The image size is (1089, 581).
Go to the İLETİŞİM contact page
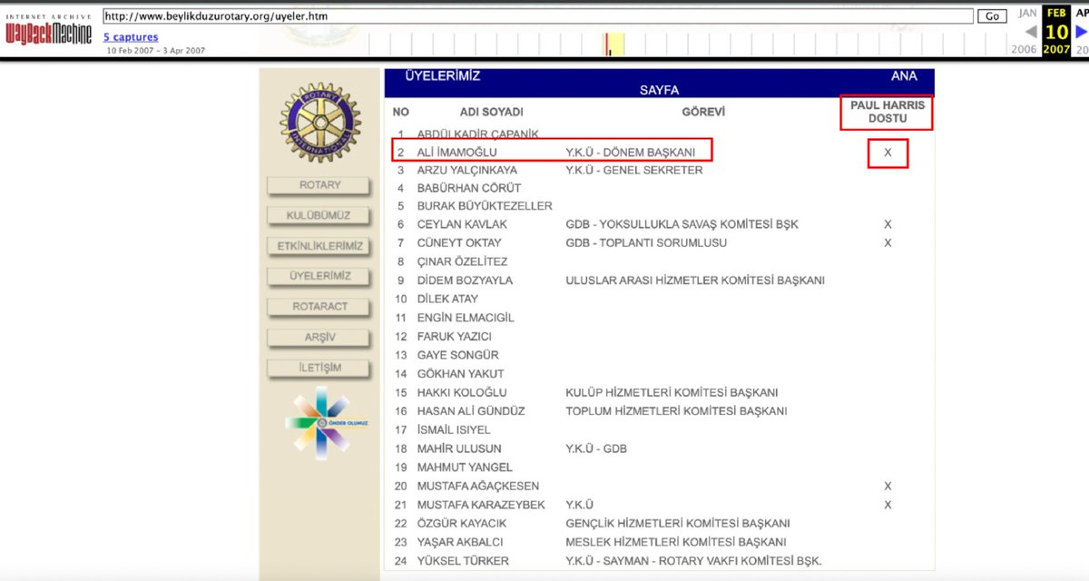click(317, 367)
